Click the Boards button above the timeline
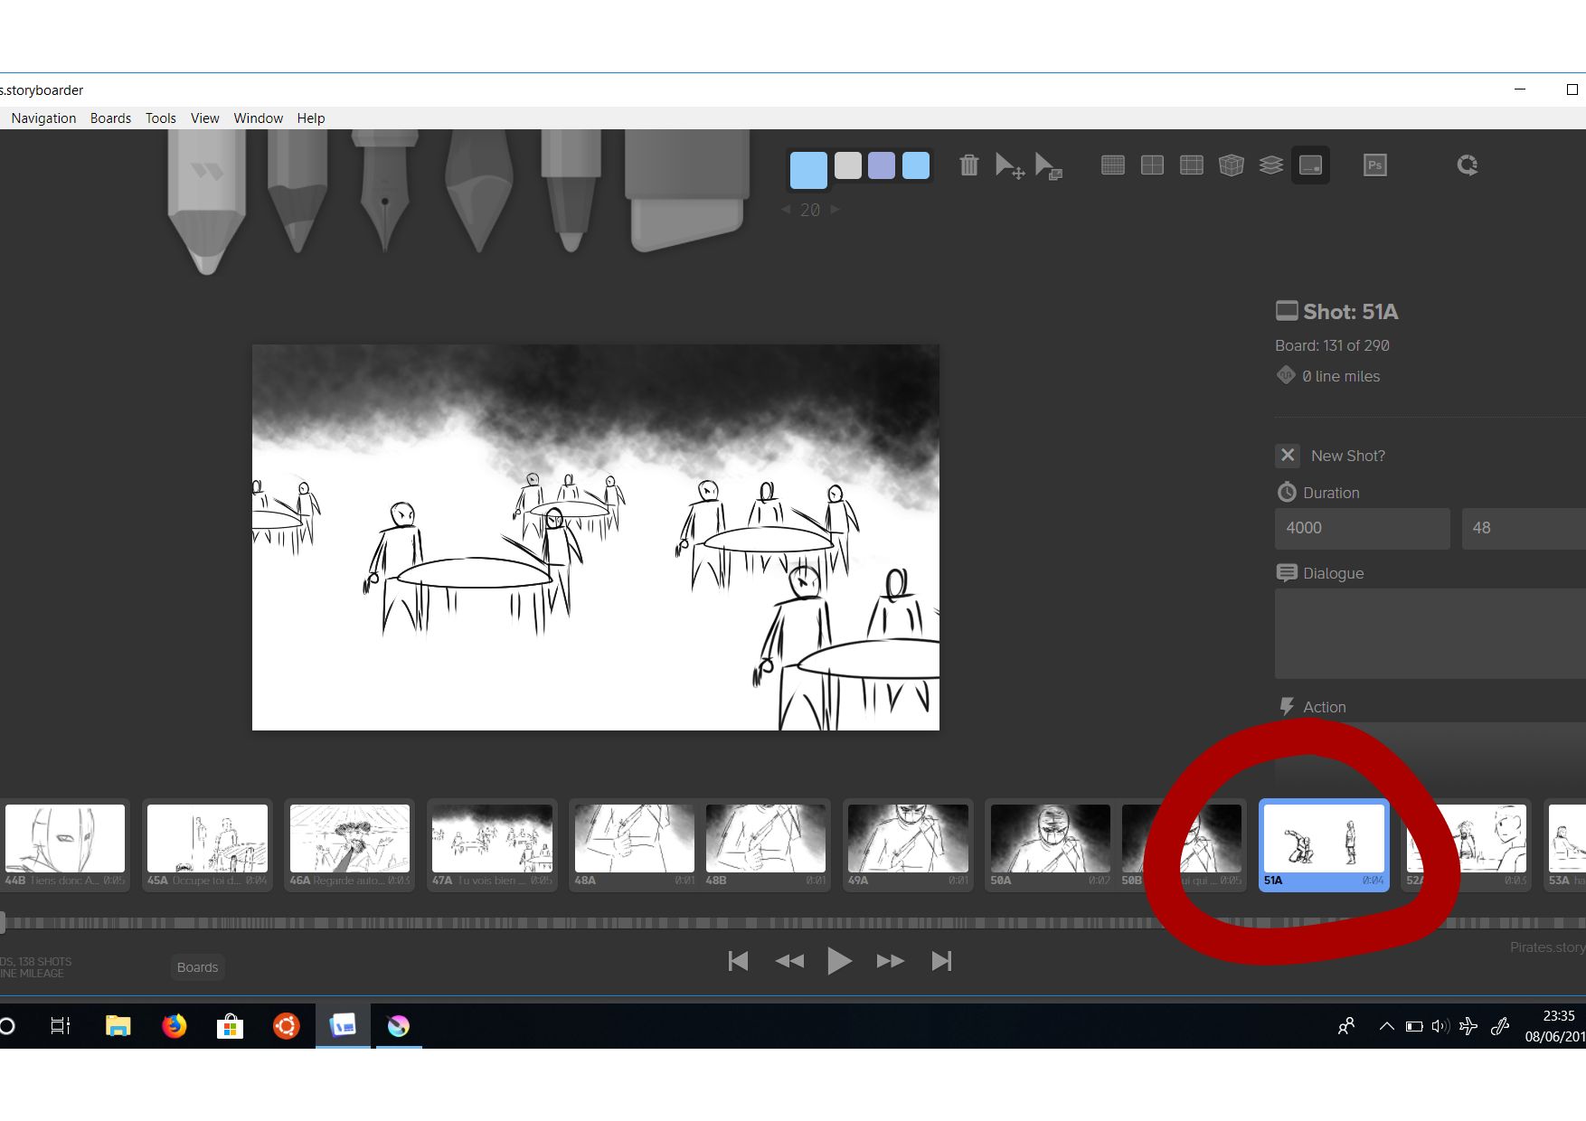This screenshot has width=1586, height=1121. point(197,967)
